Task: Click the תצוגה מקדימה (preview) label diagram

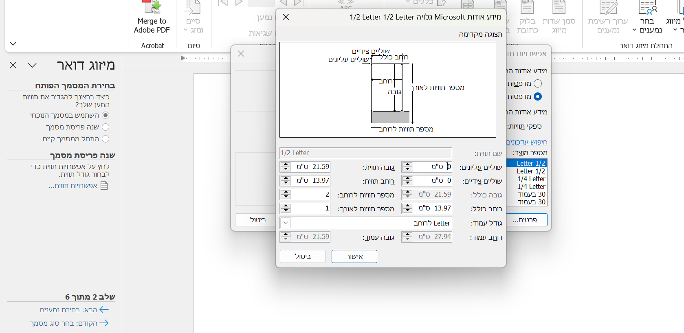Action: [388, 90]
